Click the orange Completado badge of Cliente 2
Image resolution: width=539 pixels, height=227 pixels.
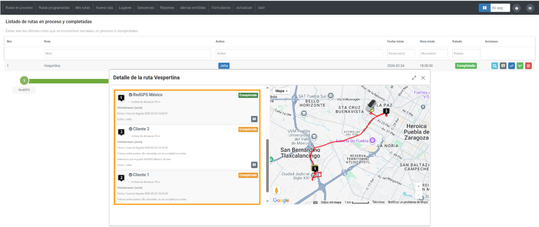[248, 129]
